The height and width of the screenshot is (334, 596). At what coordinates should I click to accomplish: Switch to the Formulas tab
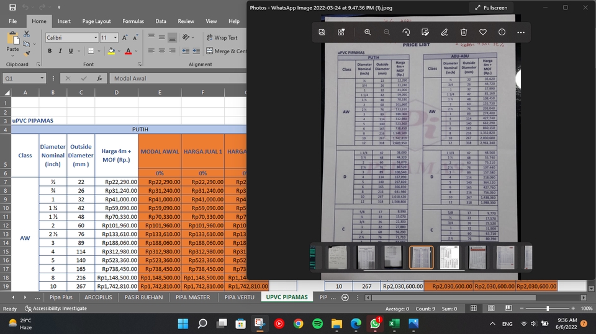(133, 21)
